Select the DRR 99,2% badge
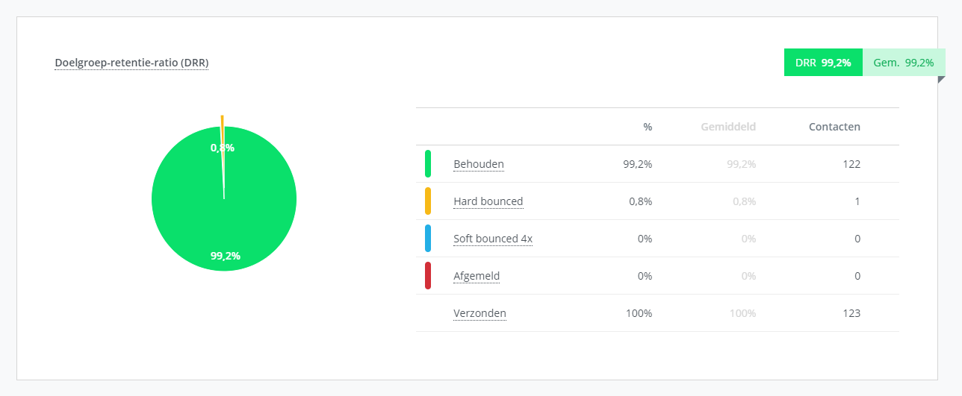962x396 pixels. click(822, 63)
